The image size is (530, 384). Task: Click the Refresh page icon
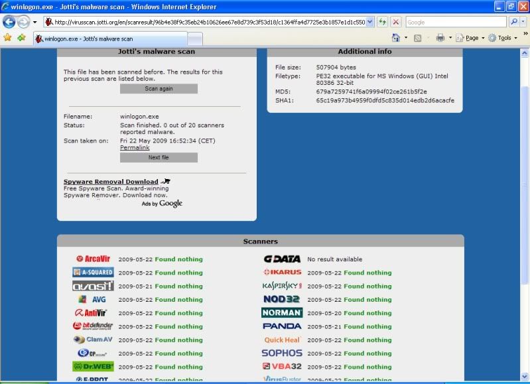(x=382, y=23)
